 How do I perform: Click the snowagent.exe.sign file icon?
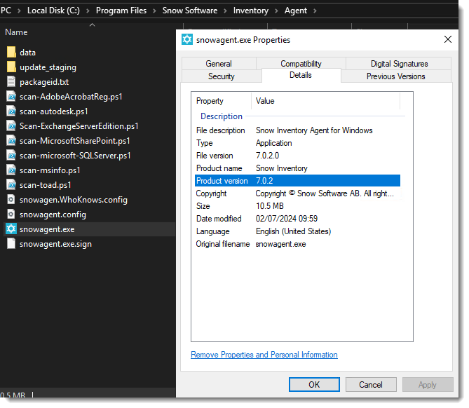(11, 244)
